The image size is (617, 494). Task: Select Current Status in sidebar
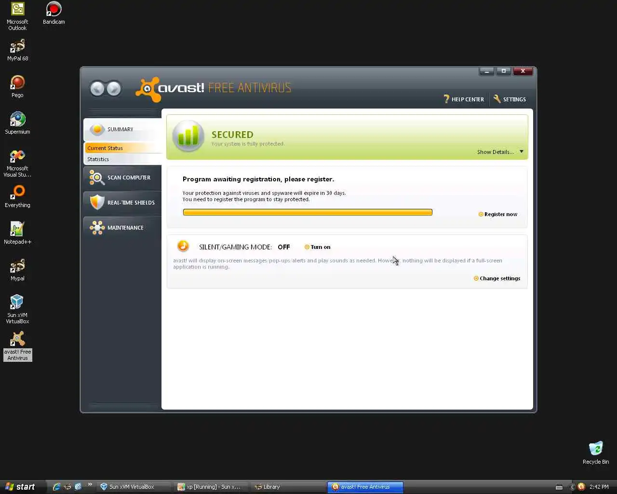point(122,148)
